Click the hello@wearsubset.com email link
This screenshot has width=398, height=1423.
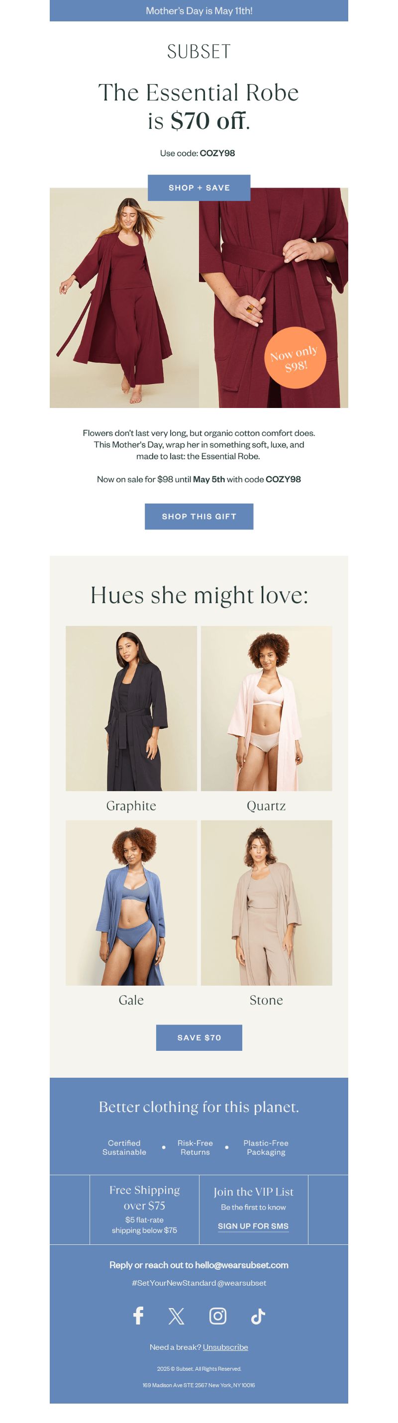pyautogui.click(x=242, y=1264)
